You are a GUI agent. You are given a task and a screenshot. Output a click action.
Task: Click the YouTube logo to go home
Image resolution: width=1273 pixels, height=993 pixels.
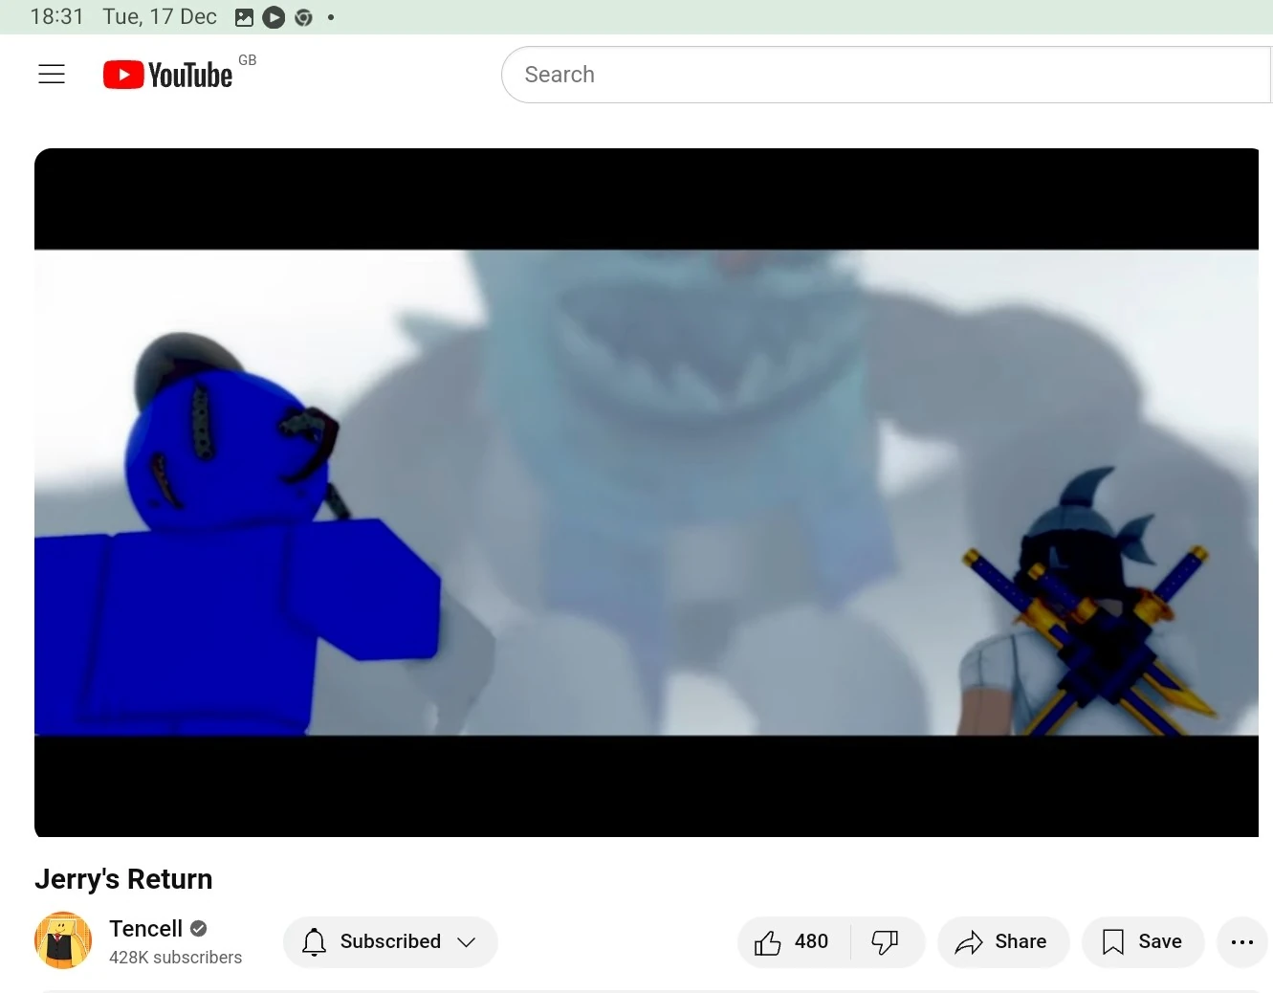(x=167, y=74)
